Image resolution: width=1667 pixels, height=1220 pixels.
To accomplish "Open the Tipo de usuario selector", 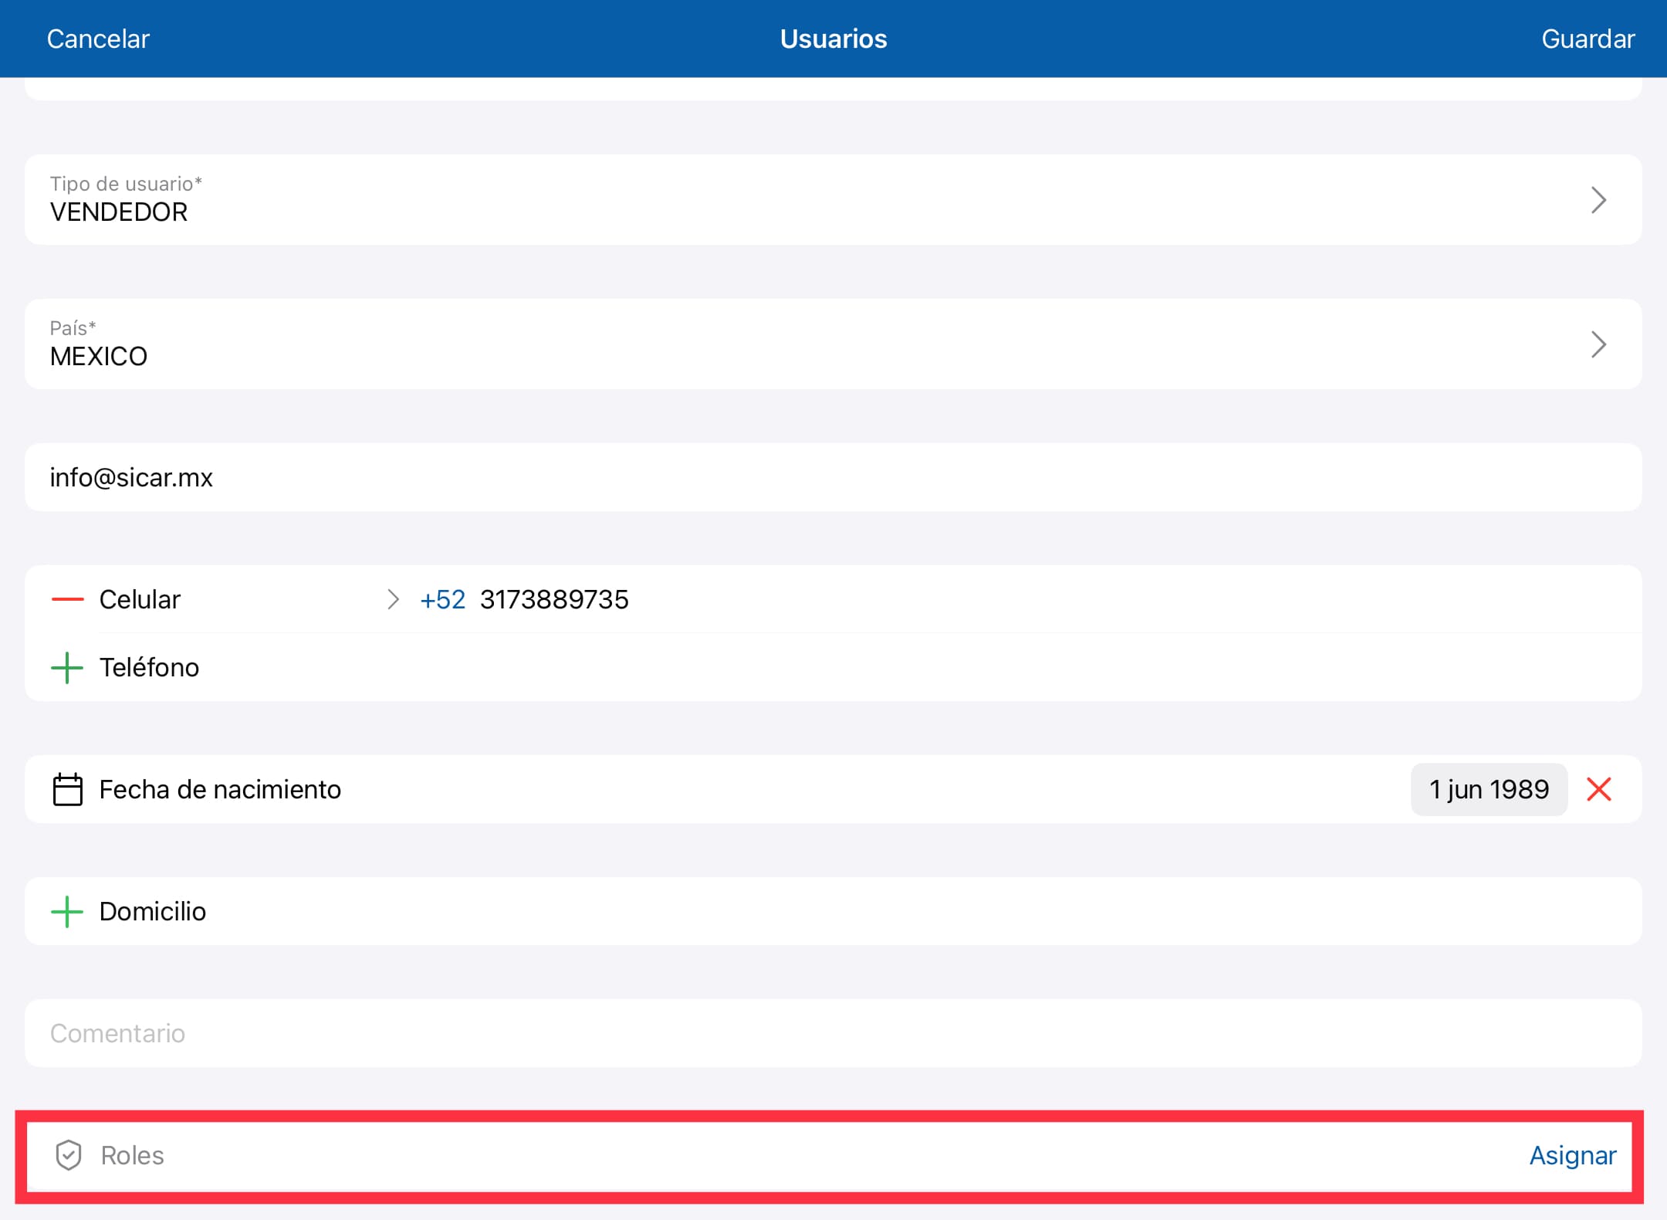I will pos(833,200).
